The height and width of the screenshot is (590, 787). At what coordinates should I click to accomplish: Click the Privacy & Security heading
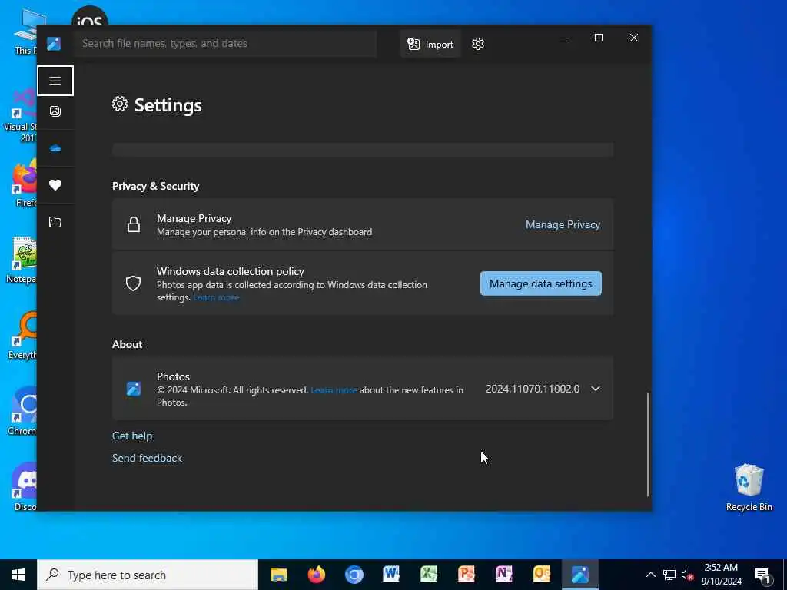click(155, 186)
